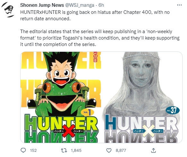View the 152 replies count
Viewport: 187px width, 157px height.
click(x=33, y=151)
